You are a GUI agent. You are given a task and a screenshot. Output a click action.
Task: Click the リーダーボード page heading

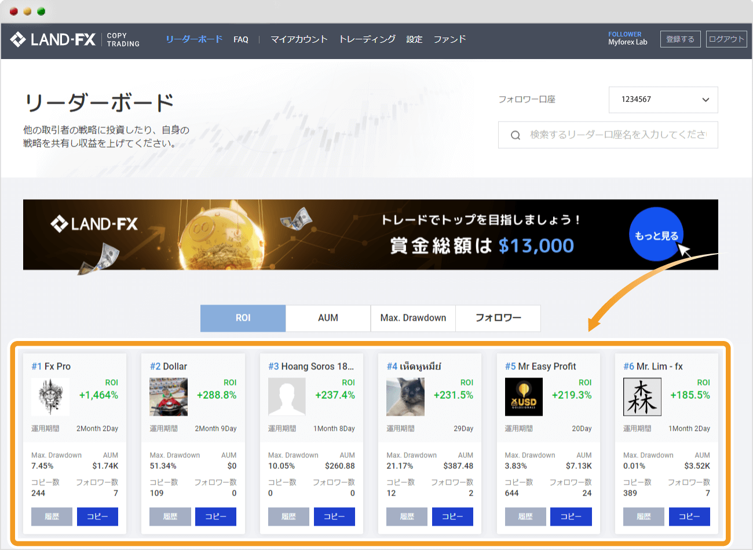(x=99, y=102)
